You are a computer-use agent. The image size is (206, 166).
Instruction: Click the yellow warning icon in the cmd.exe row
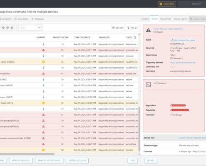click(43, 150)
